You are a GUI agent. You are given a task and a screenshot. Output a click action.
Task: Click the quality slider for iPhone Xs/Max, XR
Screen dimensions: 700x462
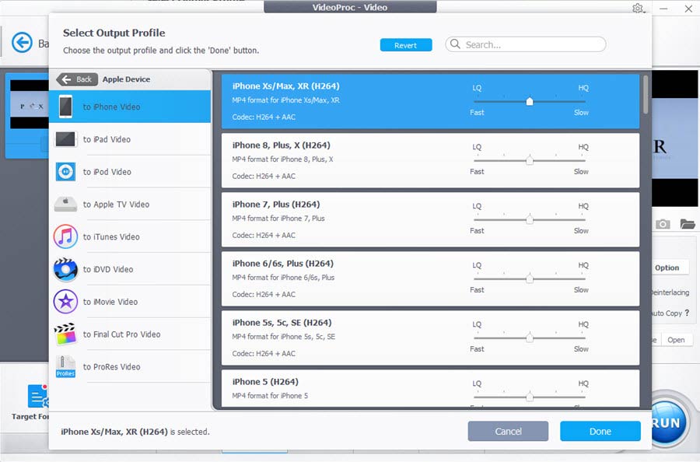click(x=530, y=101)
